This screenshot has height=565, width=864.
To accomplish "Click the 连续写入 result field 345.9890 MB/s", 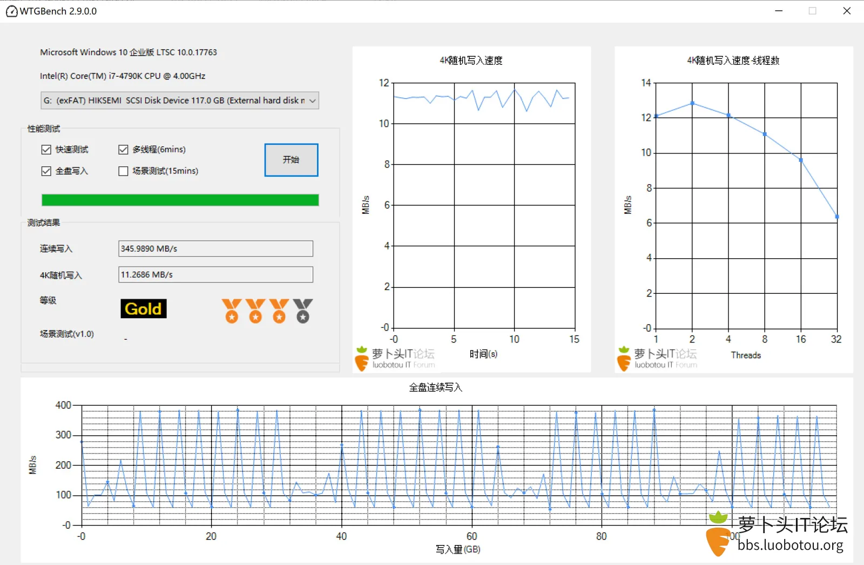I will (x=215, y=248).
